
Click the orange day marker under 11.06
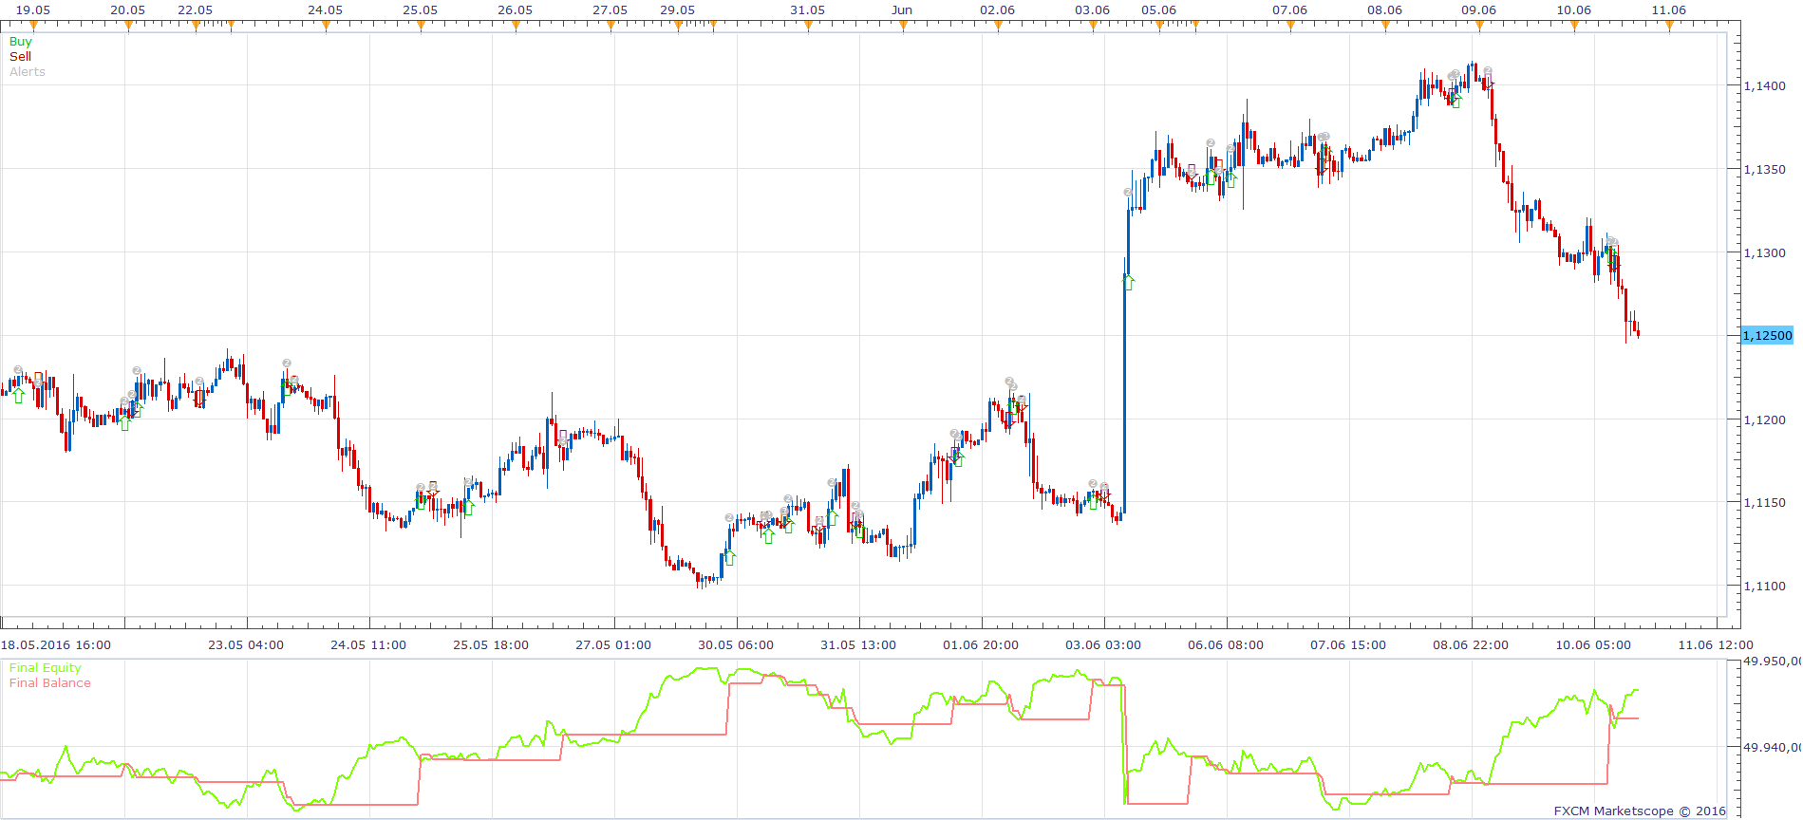1669,27
